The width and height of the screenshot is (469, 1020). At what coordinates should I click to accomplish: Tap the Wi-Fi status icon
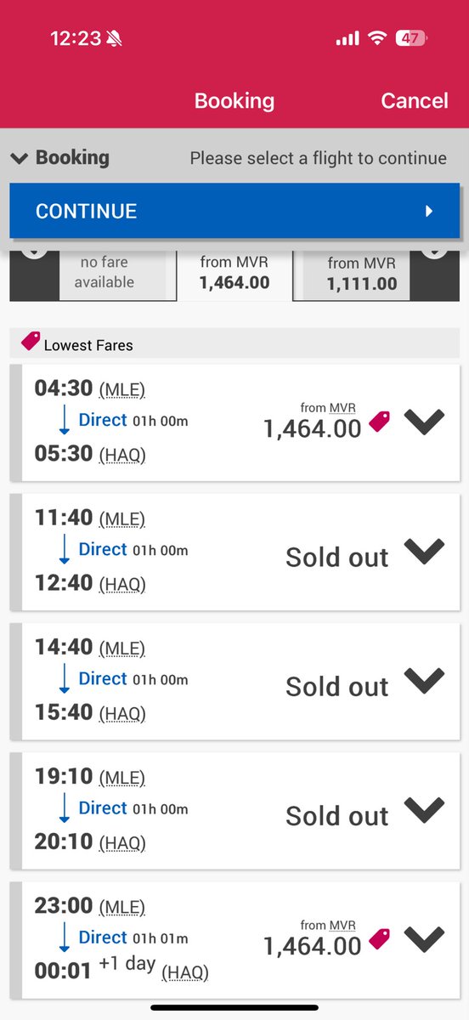click(x=376, y=38)
